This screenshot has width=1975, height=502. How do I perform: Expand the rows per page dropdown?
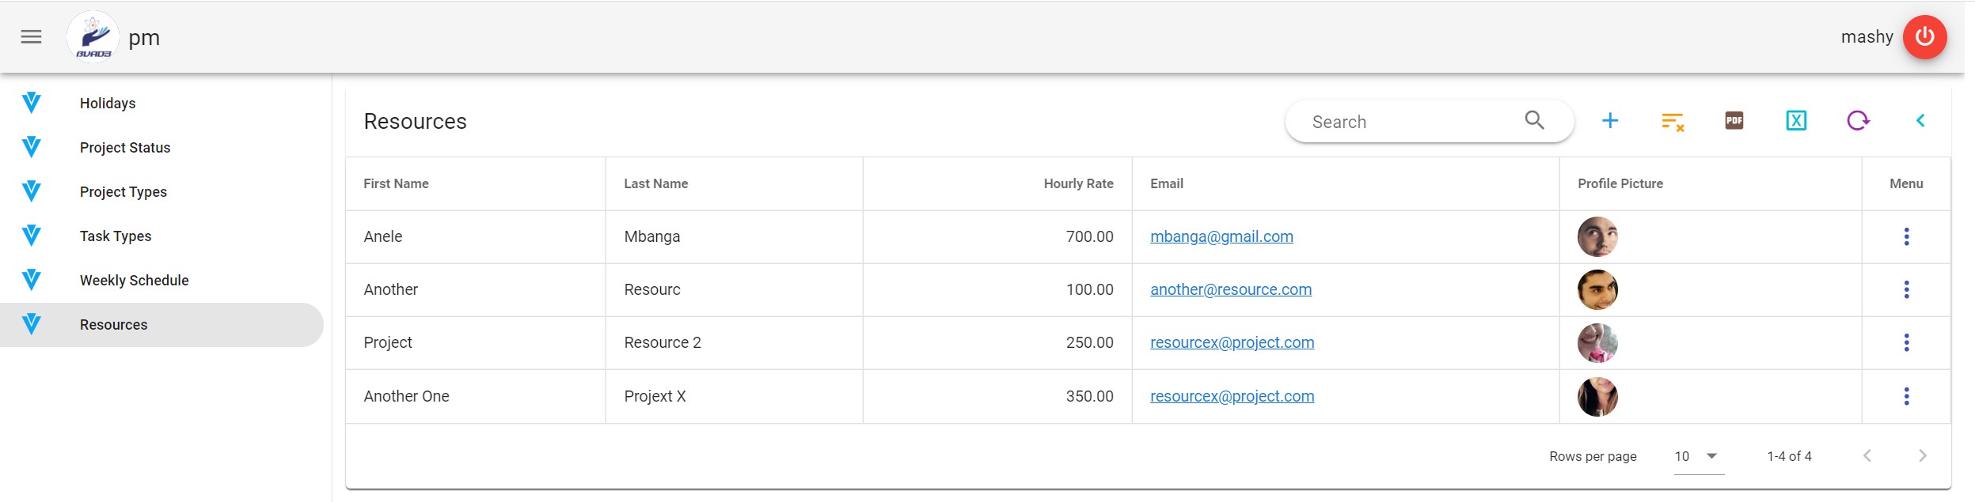coord(1711,456)
